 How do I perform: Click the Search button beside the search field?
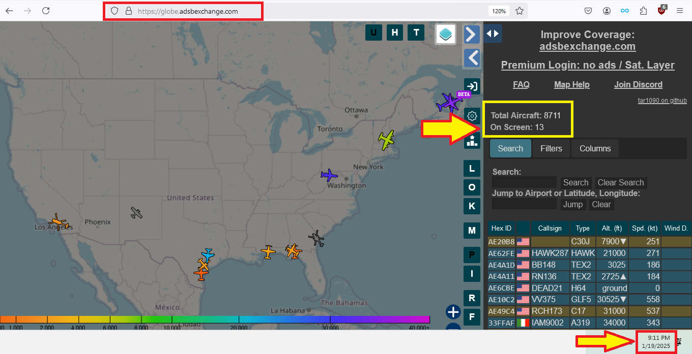pyautogui.click(x=576, y=182)
